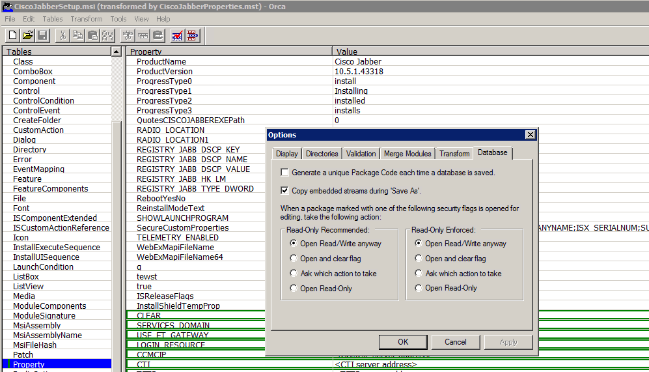This screenshot has width=649, height=372.
Task: Select the MsiFileHash table
Action: coord(35,345)
